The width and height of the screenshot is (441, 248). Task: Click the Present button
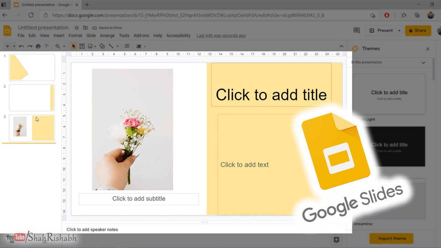381,30
